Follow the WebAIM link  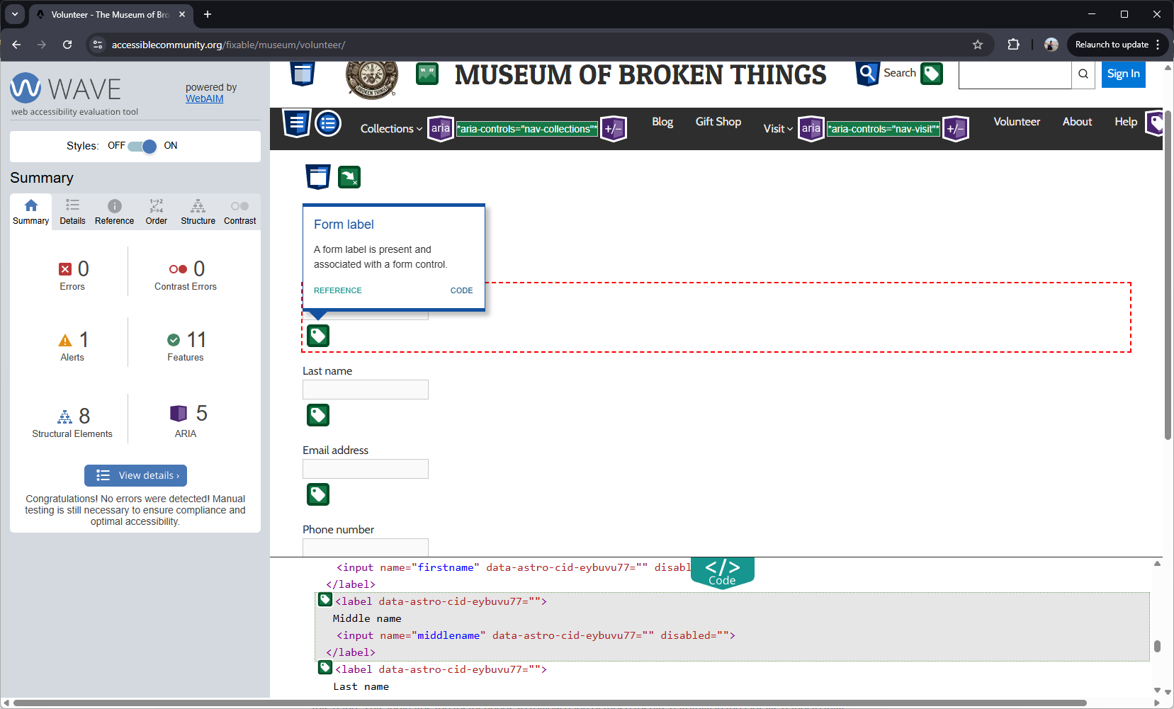(204, 98)
